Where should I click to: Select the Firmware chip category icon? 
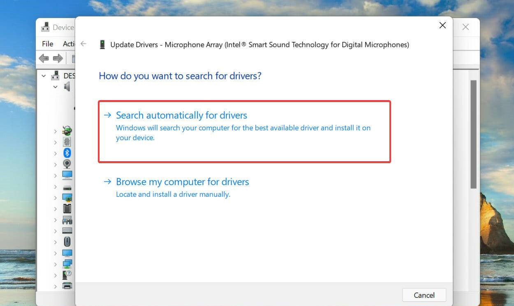pyautogui.click(x=67, y=209)
